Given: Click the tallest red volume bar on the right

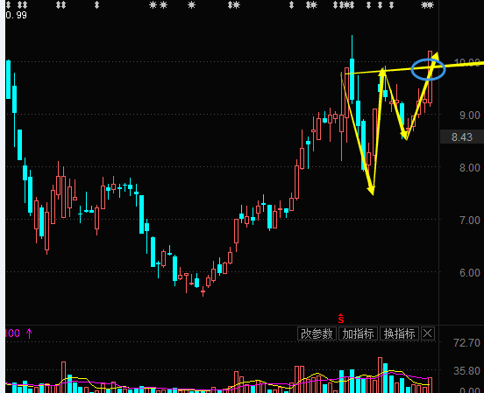Looking at the screenshot, I should click(380, 375).
